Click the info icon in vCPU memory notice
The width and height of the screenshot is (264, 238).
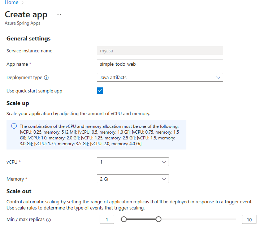(14, 126)
